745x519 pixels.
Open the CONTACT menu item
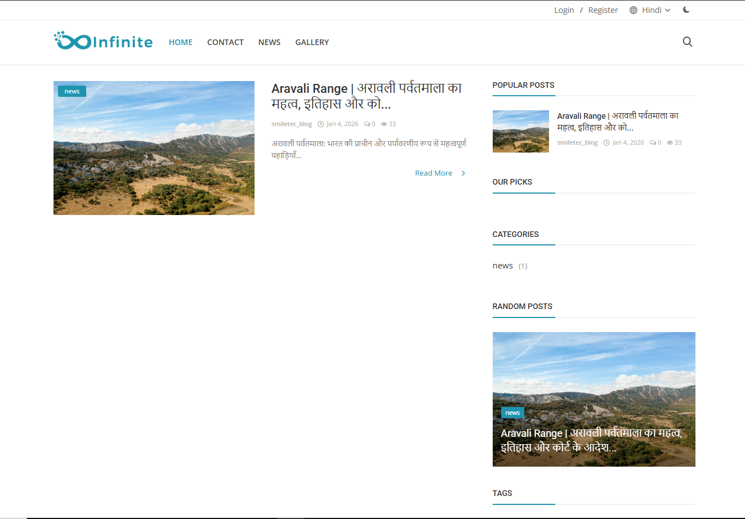pyautogui.click(x=225, y=42)
